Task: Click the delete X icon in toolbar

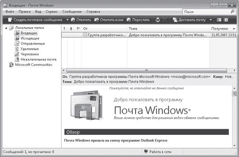Action: pyautogui.click(x=165, y=20)
